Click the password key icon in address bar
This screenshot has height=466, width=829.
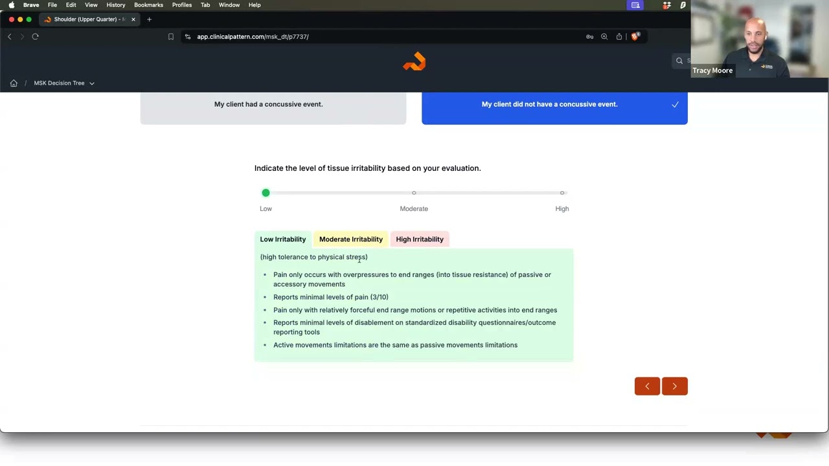(x=589, y=37)
